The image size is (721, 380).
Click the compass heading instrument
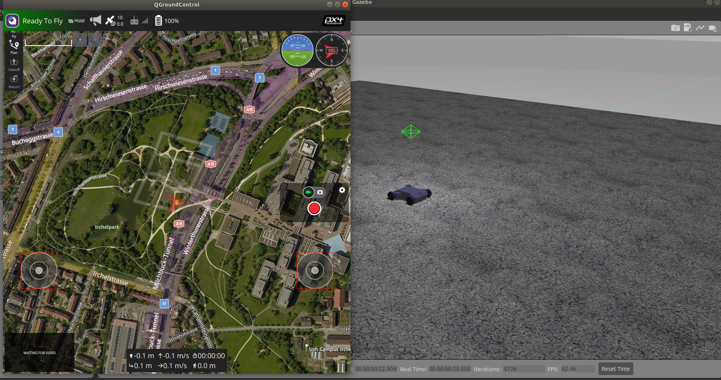[332, 50]
